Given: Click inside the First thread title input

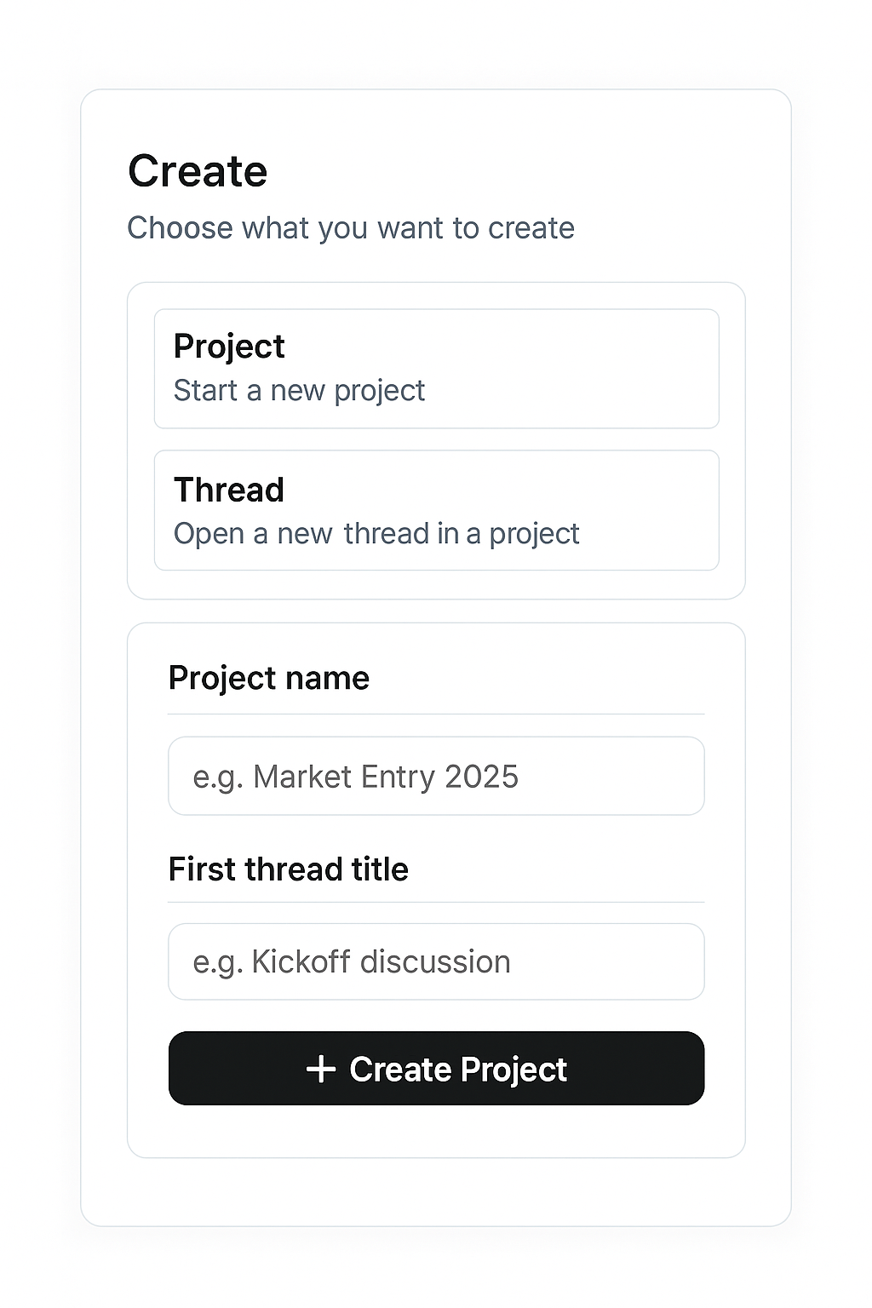Looking at the screenshot, I should coord(436,961).
